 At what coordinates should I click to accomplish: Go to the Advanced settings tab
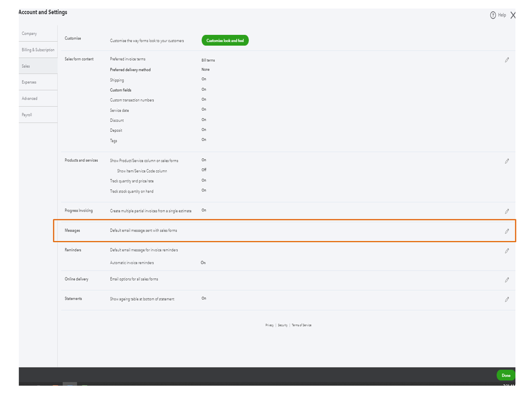tap(30, 99)
